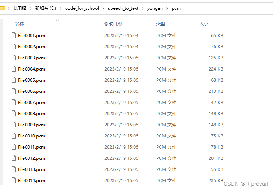Expand chevron after 新加卷 (E:) breadcrumb
Viewport: 273px width, 190px height.
61,8
